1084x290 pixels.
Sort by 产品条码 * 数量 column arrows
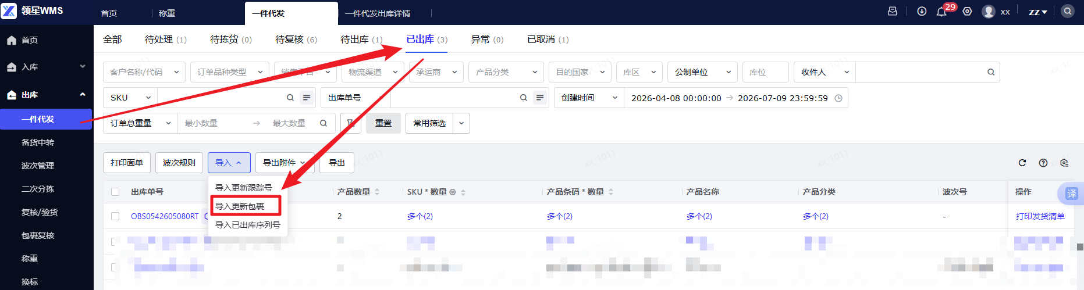click(611, 192)
